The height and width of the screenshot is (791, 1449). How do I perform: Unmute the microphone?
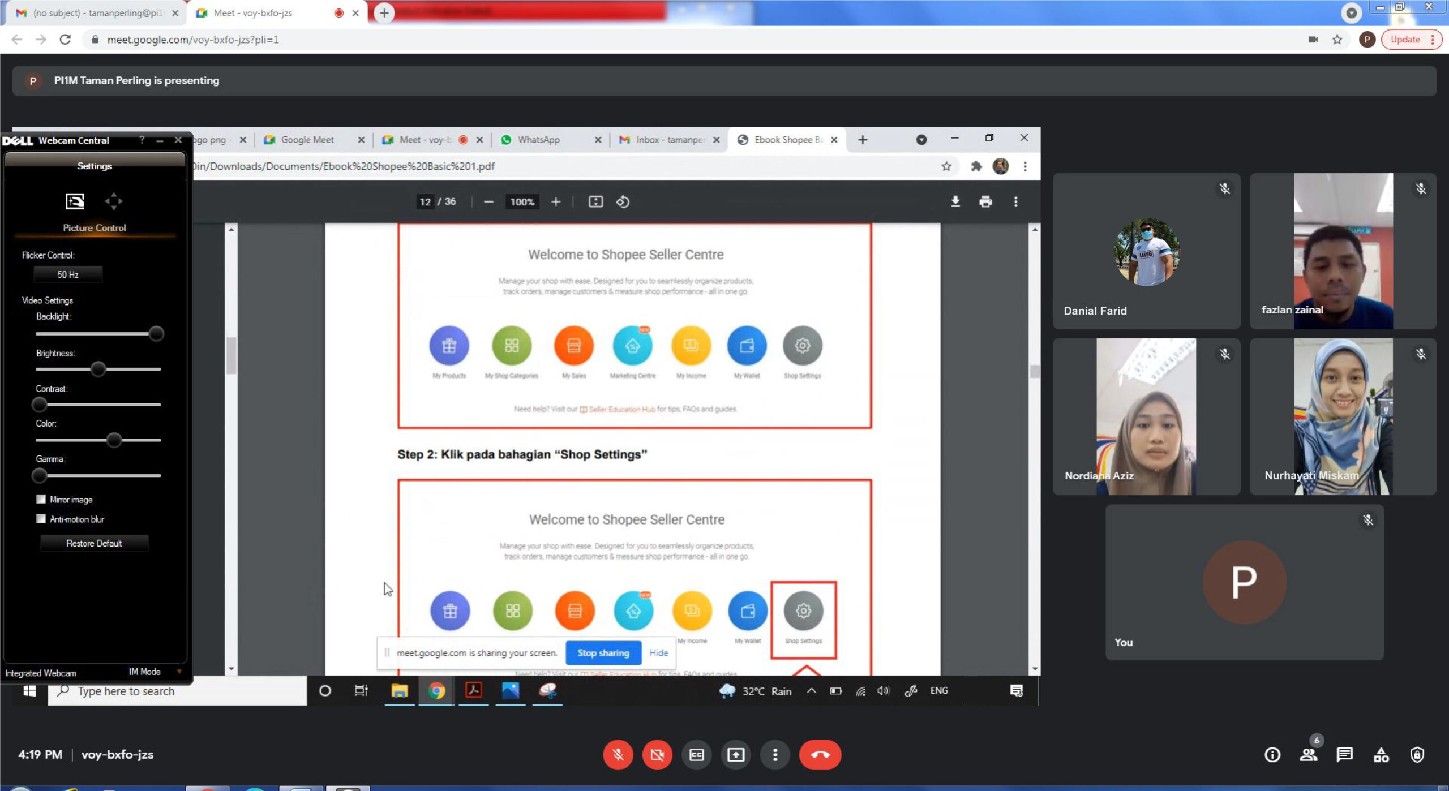(618, 754)
